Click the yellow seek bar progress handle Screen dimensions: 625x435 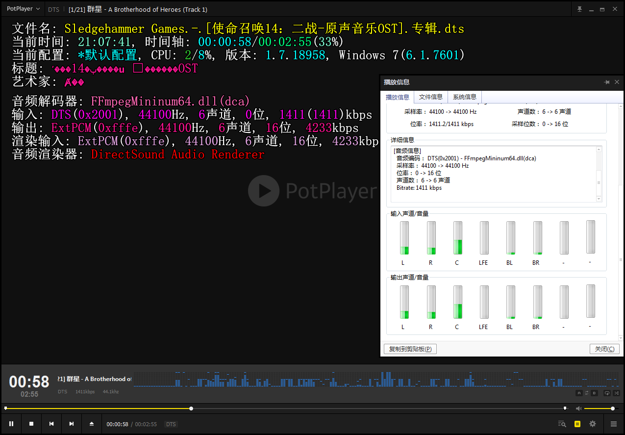(x=191, y=409)
